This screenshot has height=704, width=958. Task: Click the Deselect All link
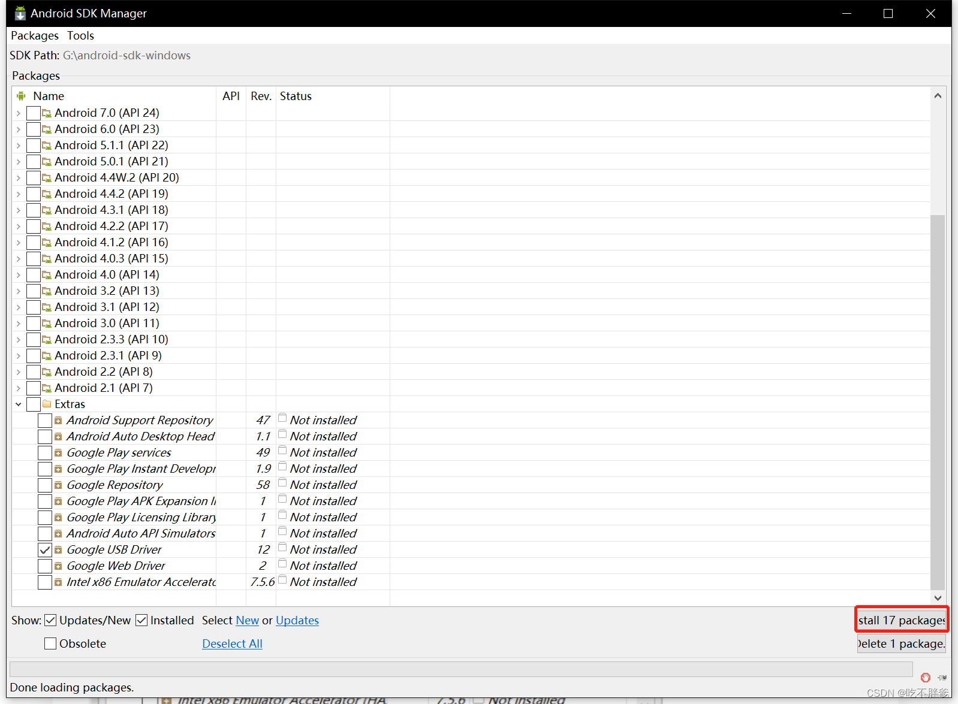(x=232, y=643)
